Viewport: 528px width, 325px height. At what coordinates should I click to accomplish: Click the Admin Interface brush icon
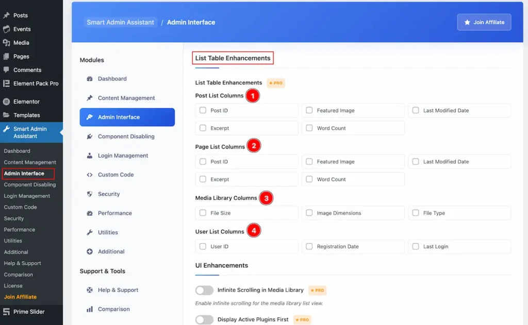(x=90, y=117)
